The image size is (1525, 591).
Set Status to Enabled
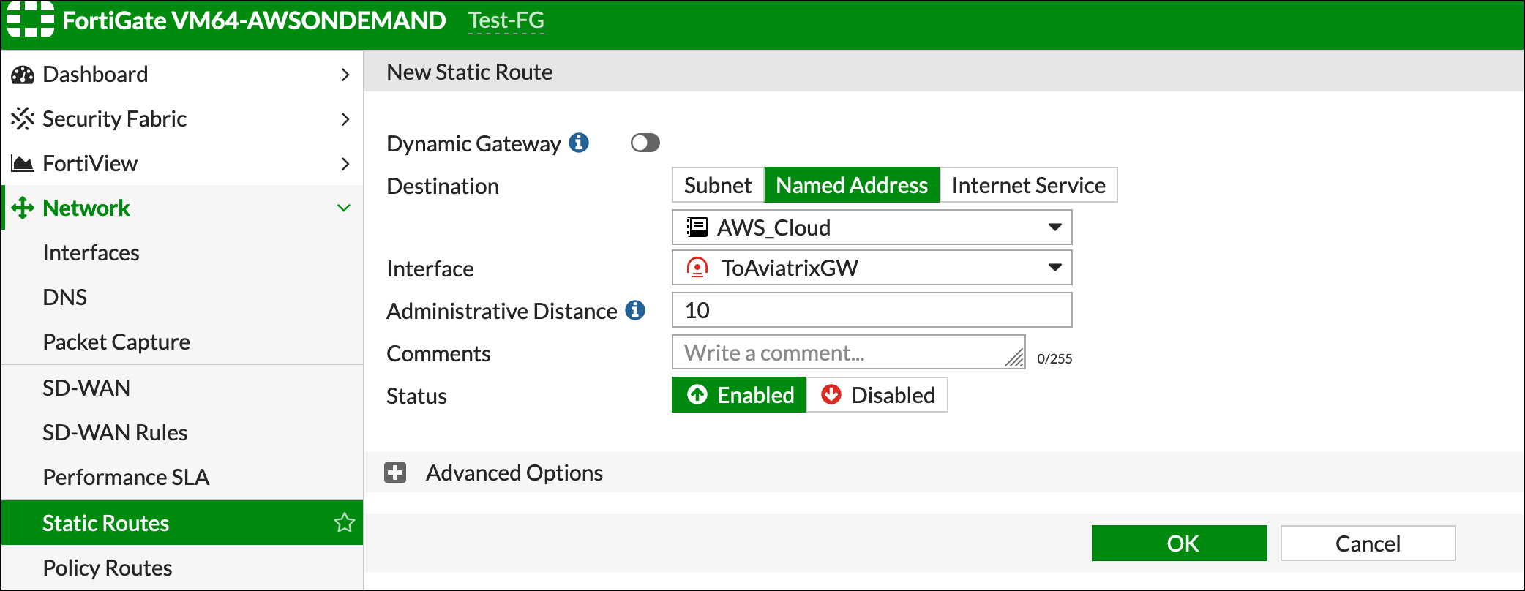739,395
